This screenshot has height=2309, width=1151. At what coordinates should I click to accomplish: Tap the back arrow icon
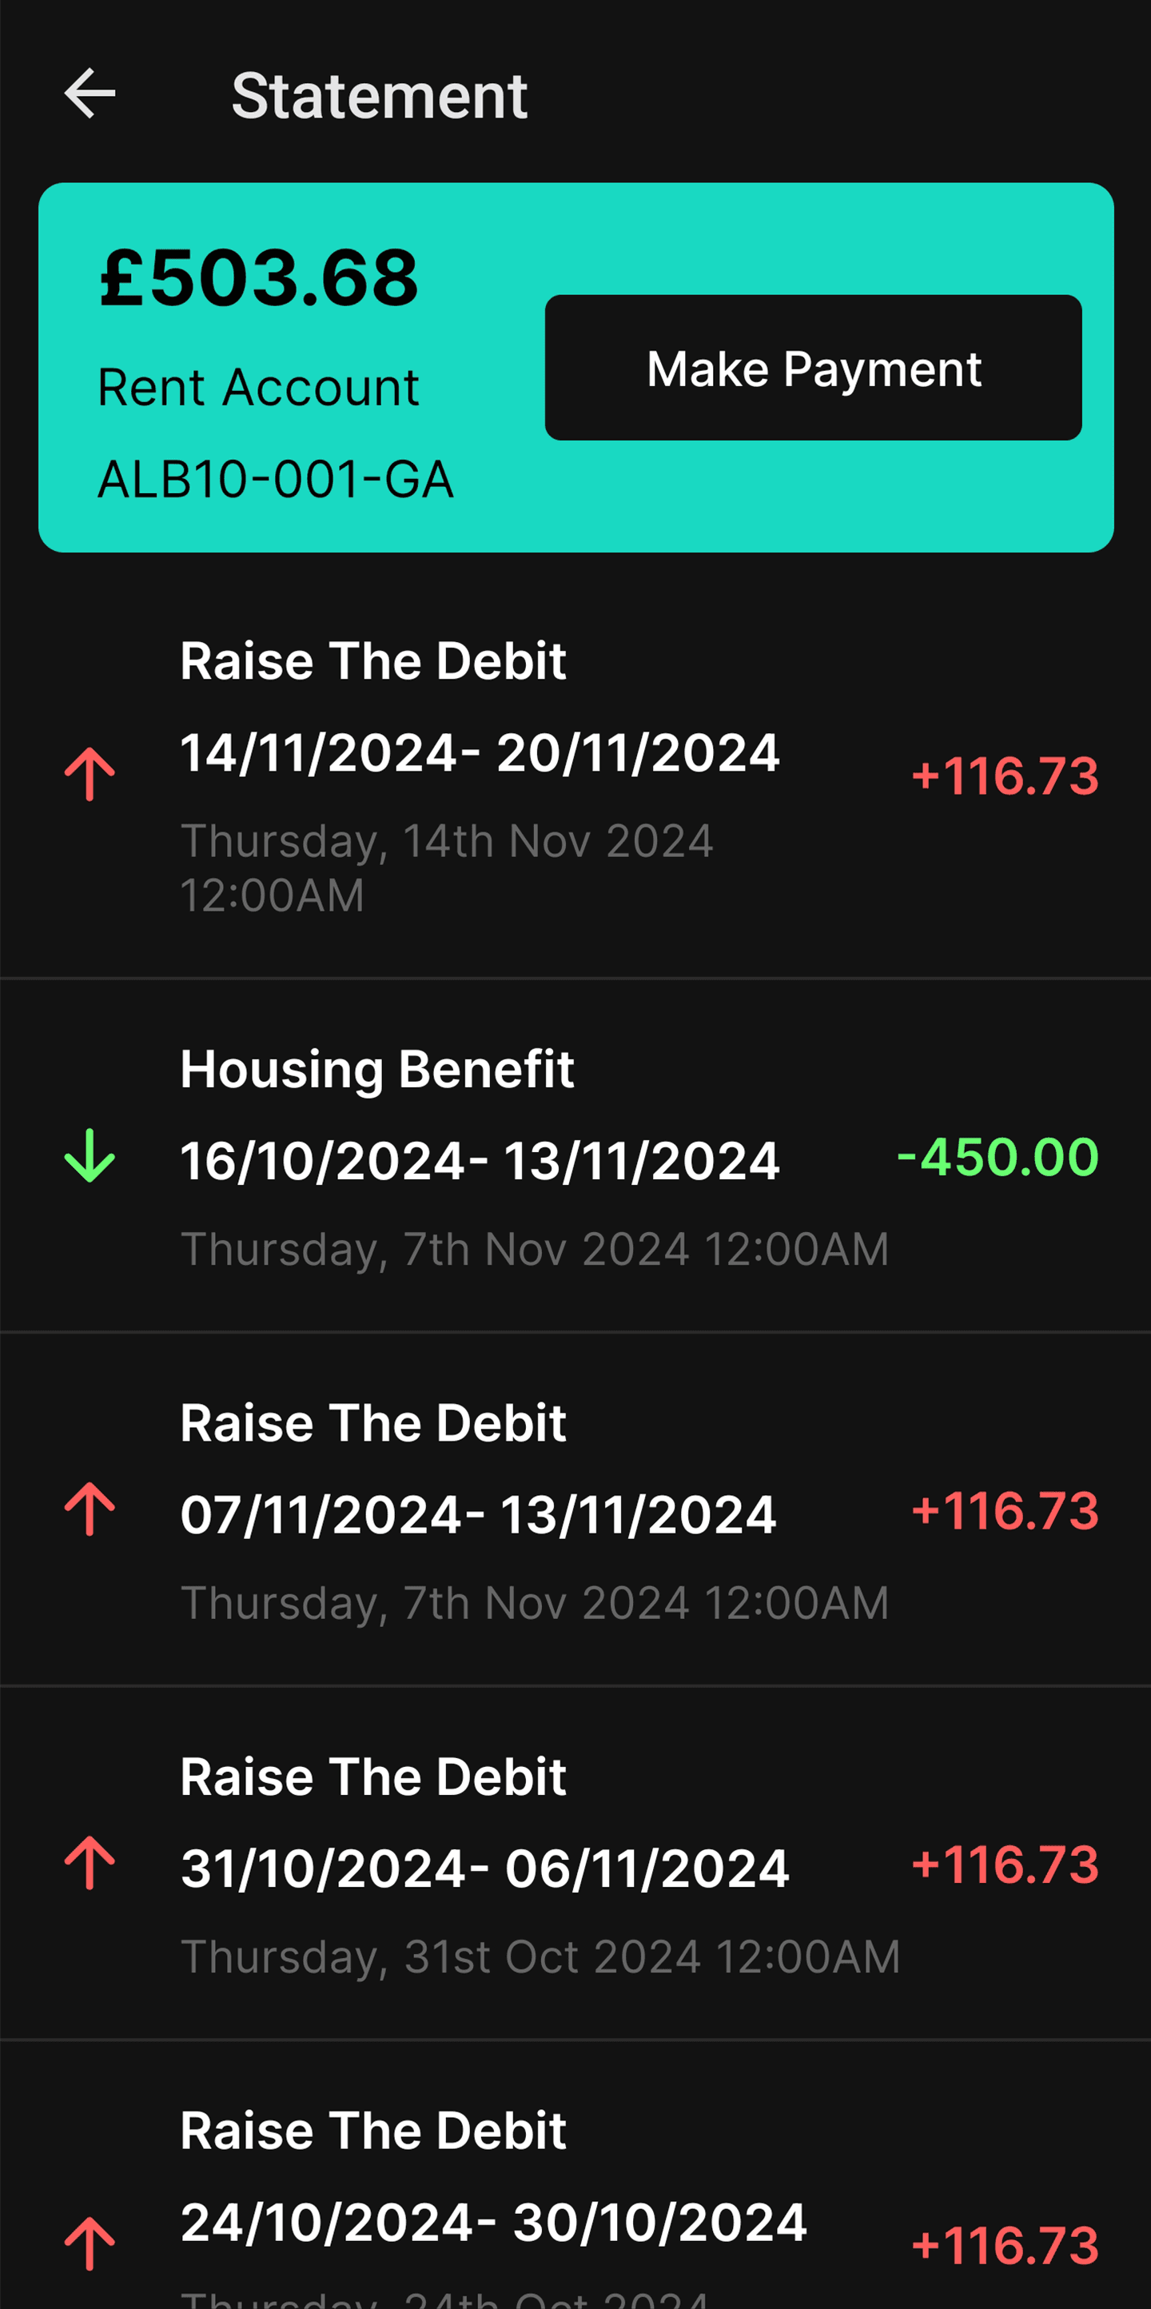pos(90,94)
